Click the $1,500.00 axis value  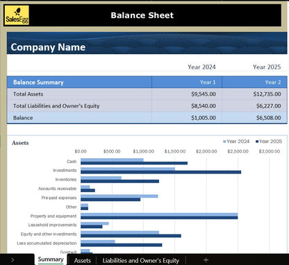pyautogui.click(x=175, y=151)
